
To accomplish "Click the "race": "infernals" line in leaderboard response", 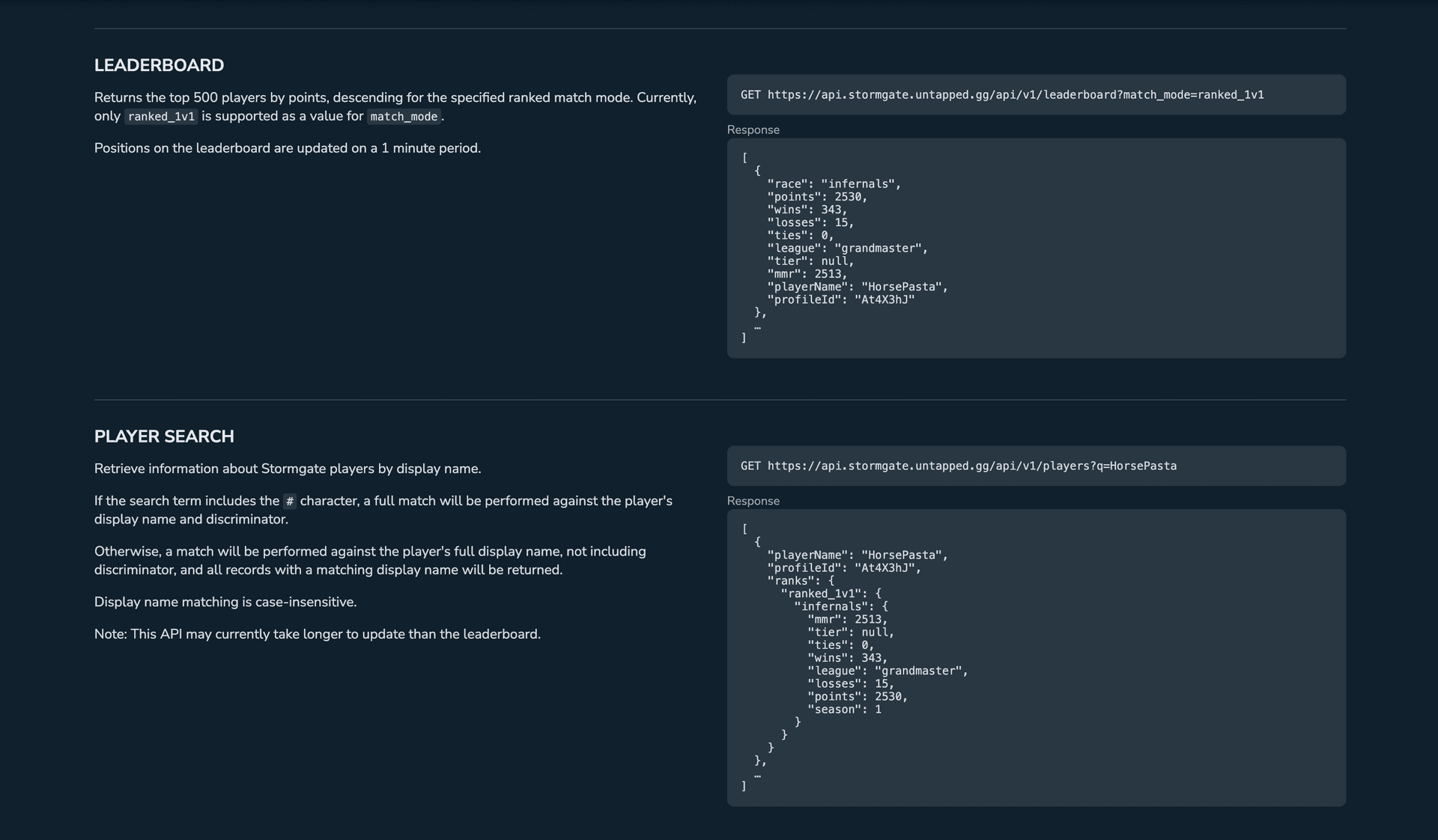I will point(834,184).
